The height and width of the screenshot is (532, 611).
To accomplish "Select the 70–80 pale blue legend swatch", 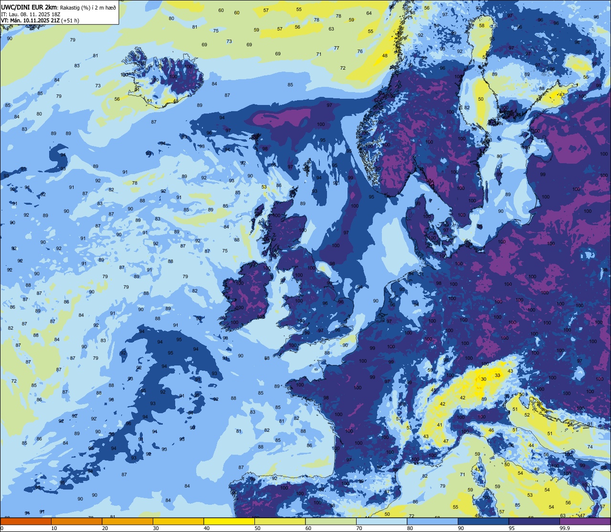I will [381, 521].
